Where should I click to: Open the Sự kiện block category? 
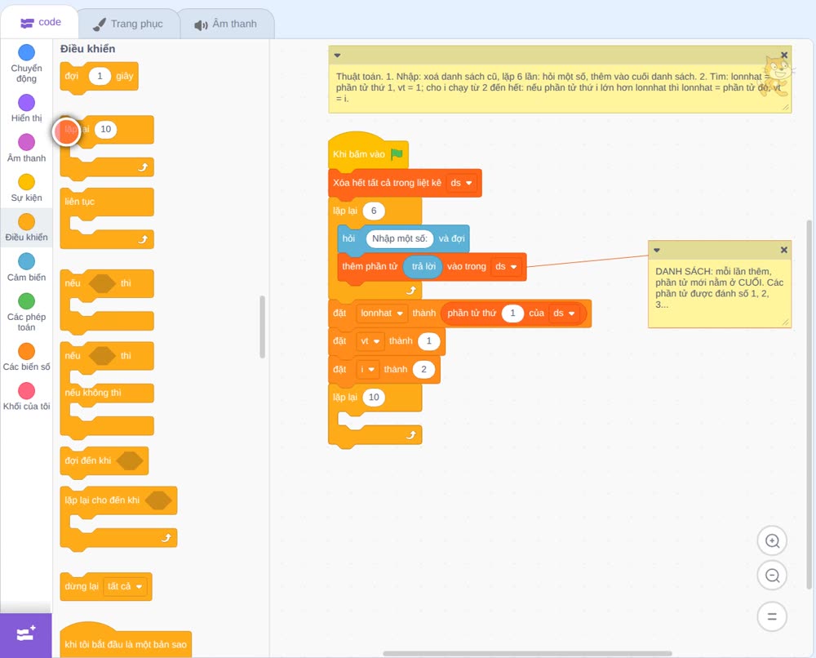click(x=27, y=188)
